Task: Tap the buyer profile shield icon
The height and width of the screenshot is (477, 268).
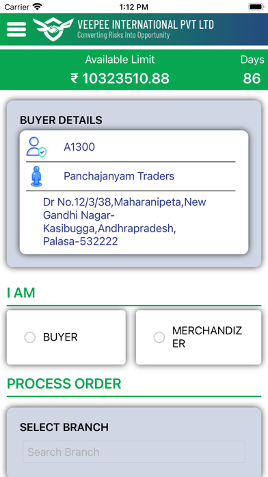Action: pyautogui.click(x=36, y=147)
